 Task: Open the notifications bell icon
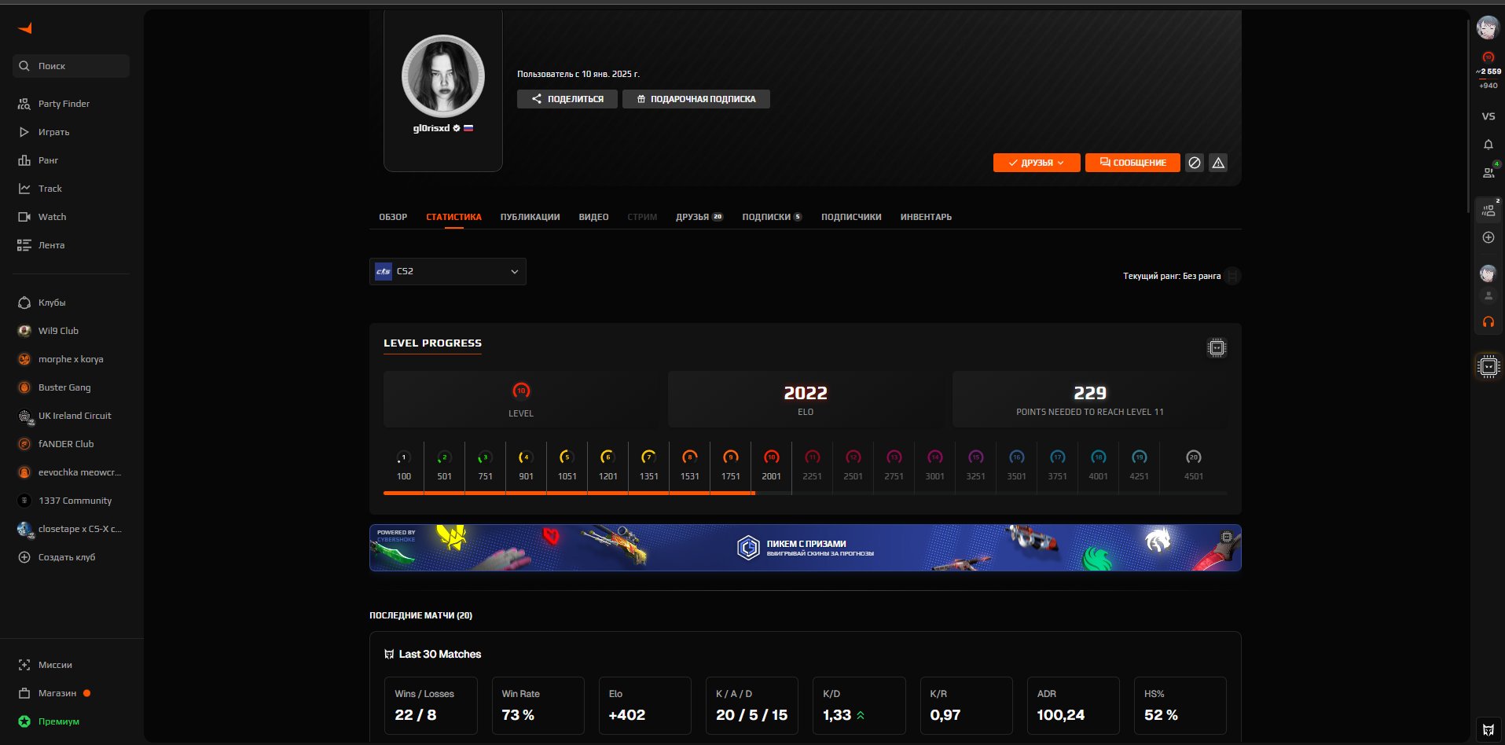[1488, 145]
